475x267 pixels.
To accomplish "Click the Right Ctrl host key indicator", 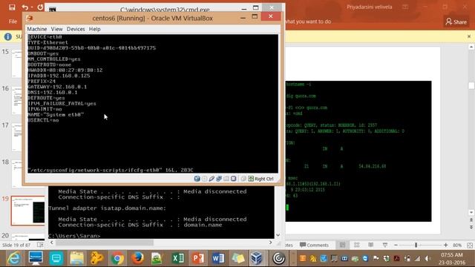I will click(261, 179).
